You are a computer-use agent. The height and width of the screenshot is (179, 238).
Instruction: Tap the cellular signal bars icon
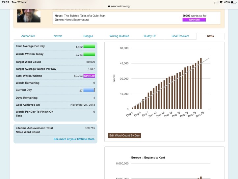[216, 2]
